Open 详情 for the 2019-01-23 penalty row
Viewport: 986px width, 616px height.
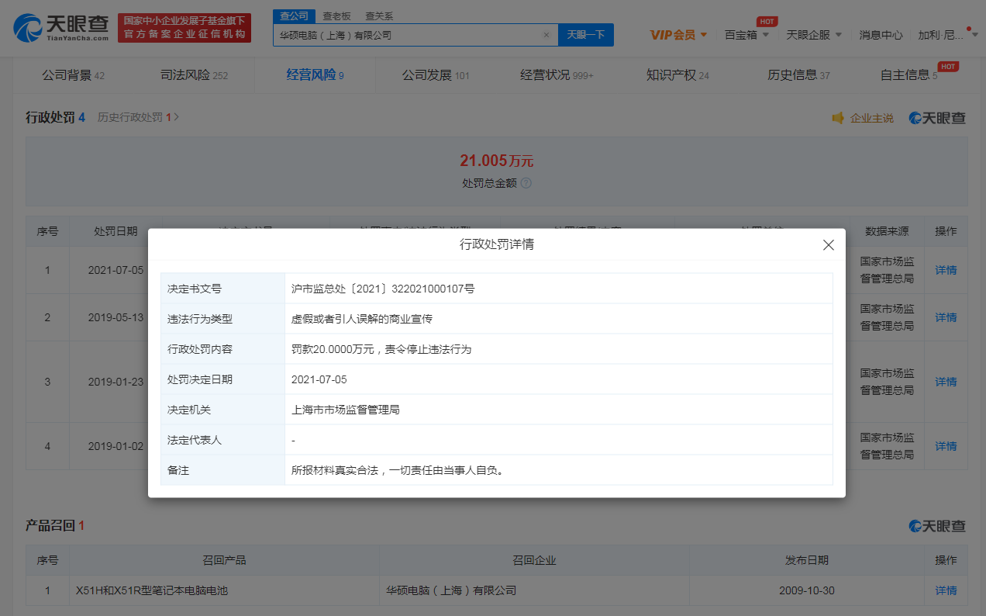[946, 382]
